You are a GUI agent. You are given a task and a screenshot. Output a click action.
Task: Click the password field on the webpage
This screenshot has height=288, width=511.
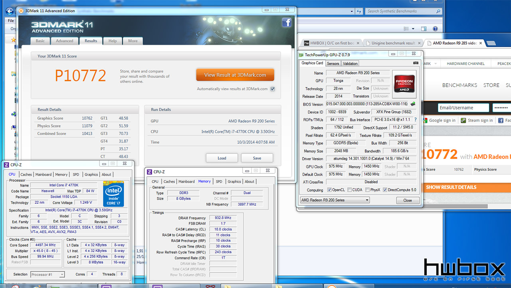(x=501, y=108)
